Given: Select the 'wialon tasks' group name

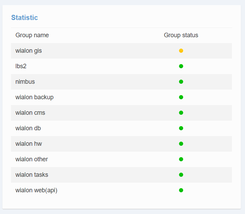Looking at the screenshot, I should click(32, 175).
